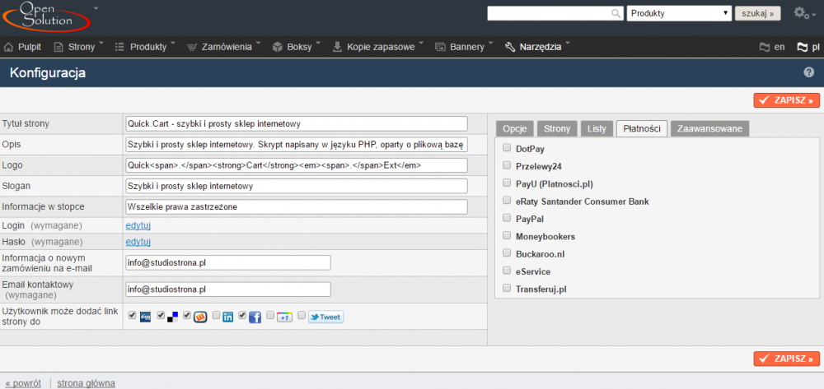Enable the Moneybookers checkbox

pos(507,235)
